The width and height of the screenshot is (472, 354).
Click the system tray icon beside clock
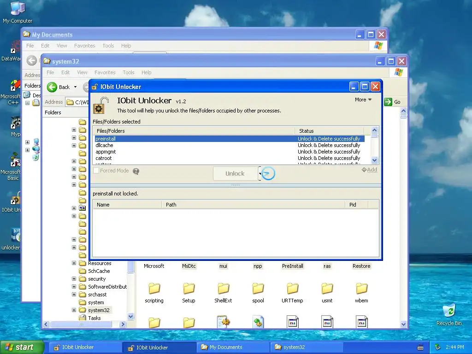click(x=438, y=347)
